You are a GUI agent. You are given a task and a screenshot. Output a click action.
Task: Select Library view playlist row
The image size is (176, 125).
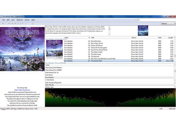pos(109,87)
